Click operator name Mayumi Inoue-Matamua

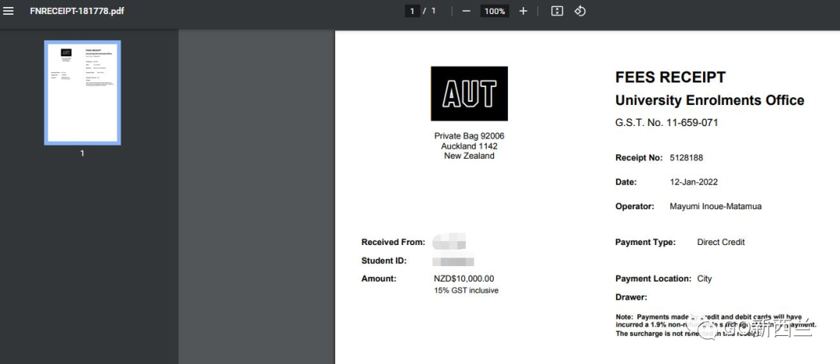[x=716, y=206]
